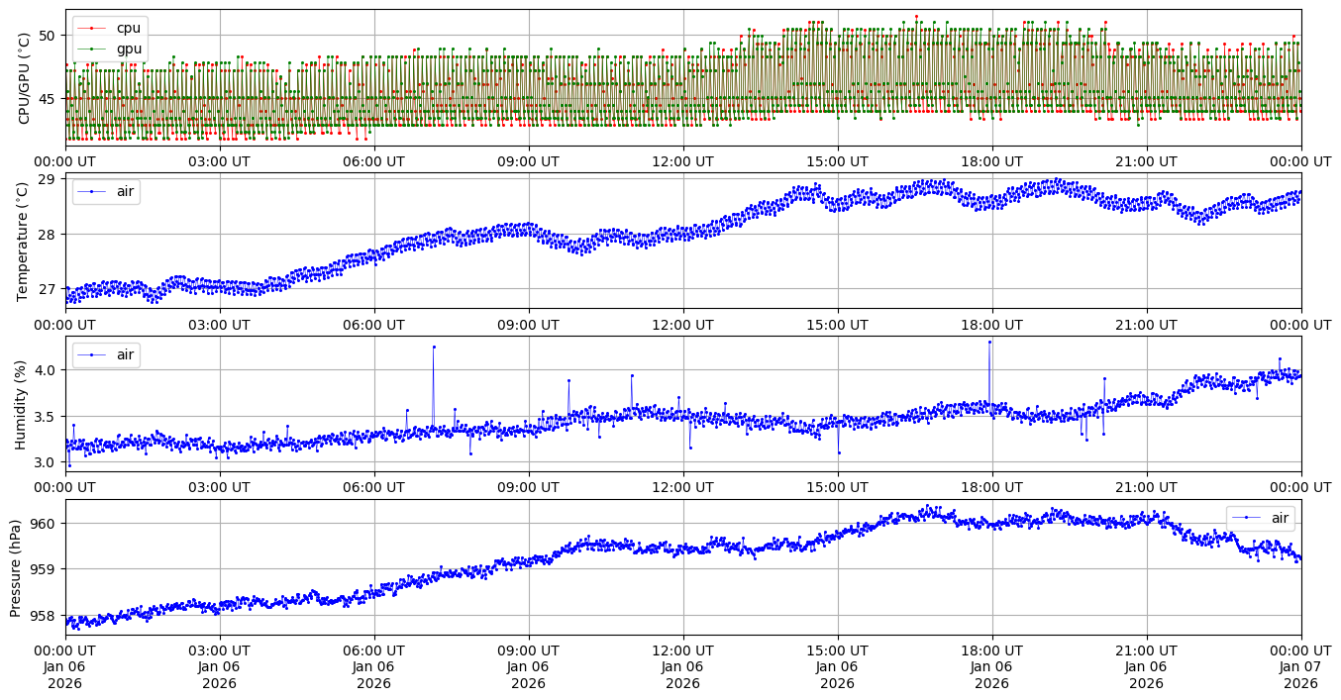
Task: Click the 50 tick on CPU/GPU axis
Action: coord(48,36)
